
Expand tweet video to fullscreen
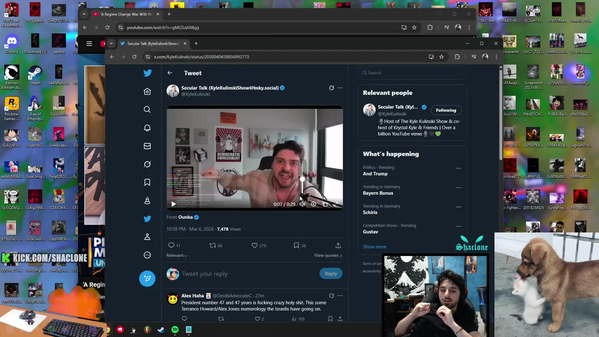pyautogui.click(x=336, y=204)
